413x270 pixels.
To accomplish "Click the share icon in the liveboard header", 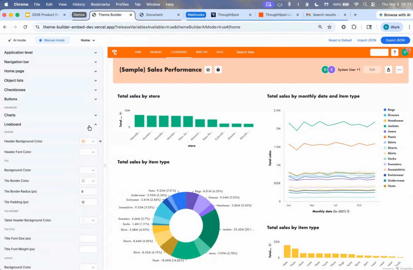I will [x=388, y=70].
